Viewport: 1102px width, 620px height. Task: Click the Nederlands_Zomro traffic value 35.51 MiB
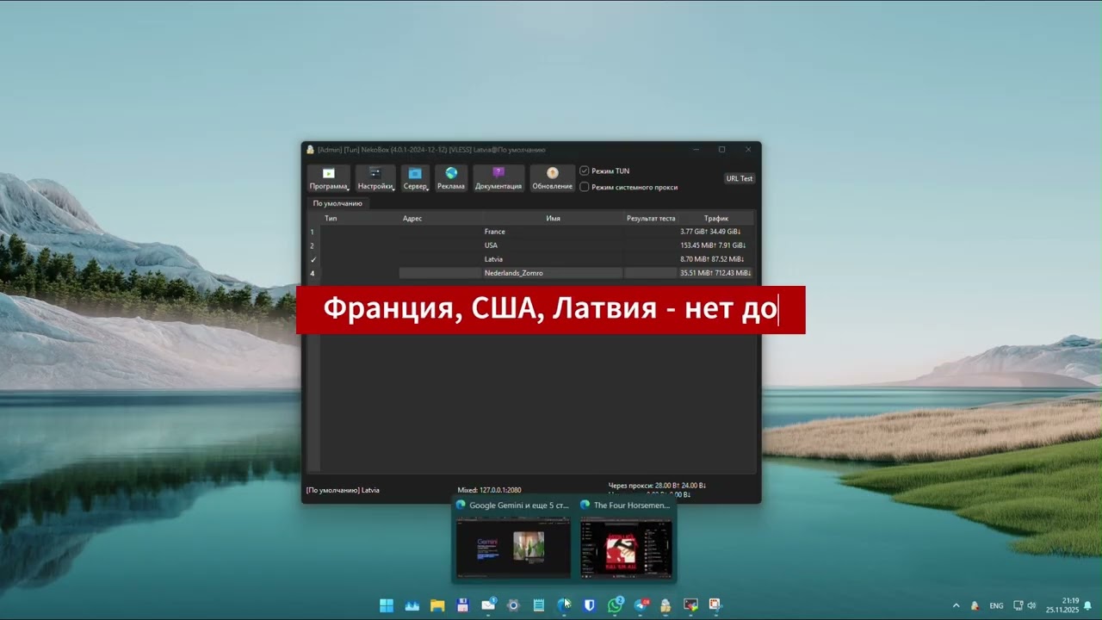pyautogui.click(x=715, y=273)
